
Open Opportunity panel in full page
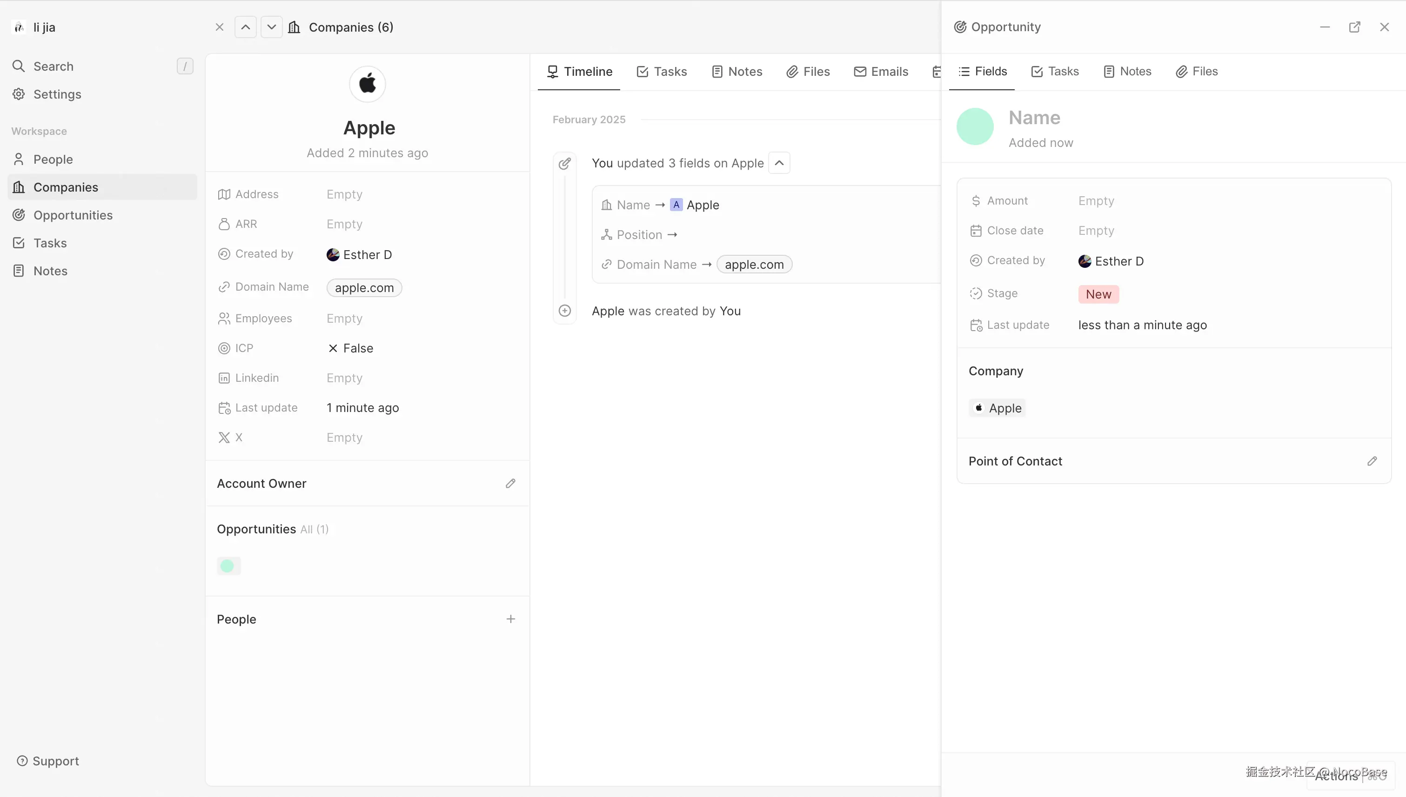[1354, 27]
